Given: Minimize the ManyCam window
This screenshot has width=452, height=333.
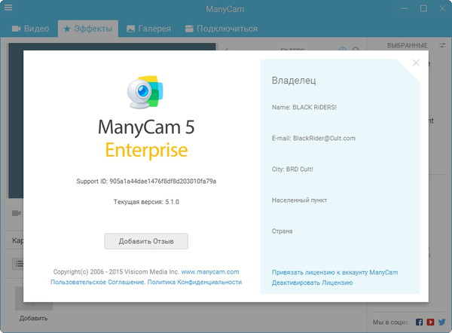Looking at the screenshot, I should (405, 8).
